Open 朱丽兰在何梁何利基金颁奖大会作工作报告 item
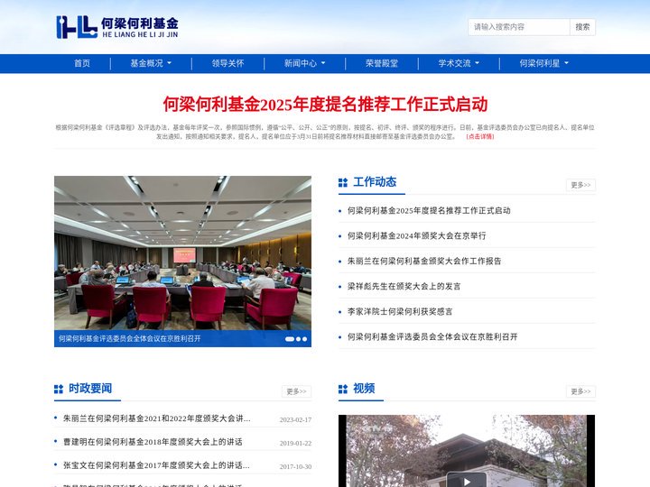Image resolution: width=650 pixels, height=487 pixels. click(x=424, y=261)
